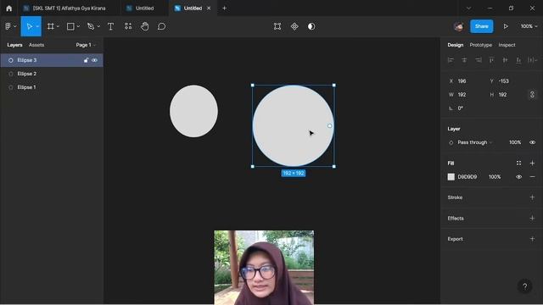Select the Pen tool

(x=91, y=26)
